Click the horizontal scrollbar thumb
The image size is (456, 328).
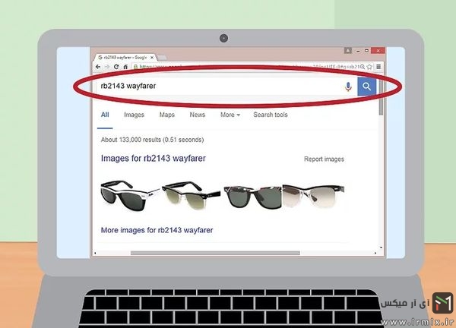click(215, 253)
